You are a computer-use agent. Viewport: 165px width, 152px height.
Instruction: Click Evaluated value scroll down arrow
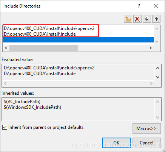point(157,77)
